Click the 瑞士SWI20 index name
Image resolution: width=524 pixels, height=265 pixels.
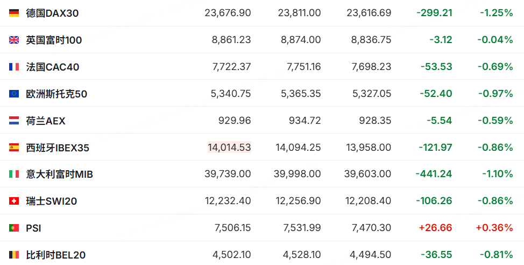[52, 201]
